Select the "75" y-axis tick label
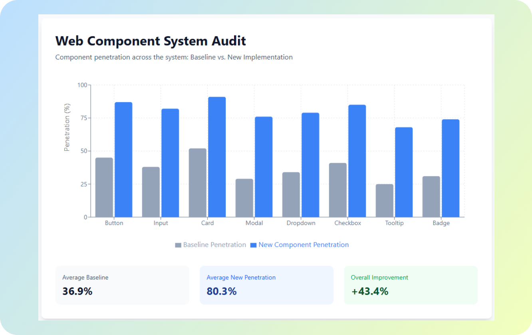 83,118
